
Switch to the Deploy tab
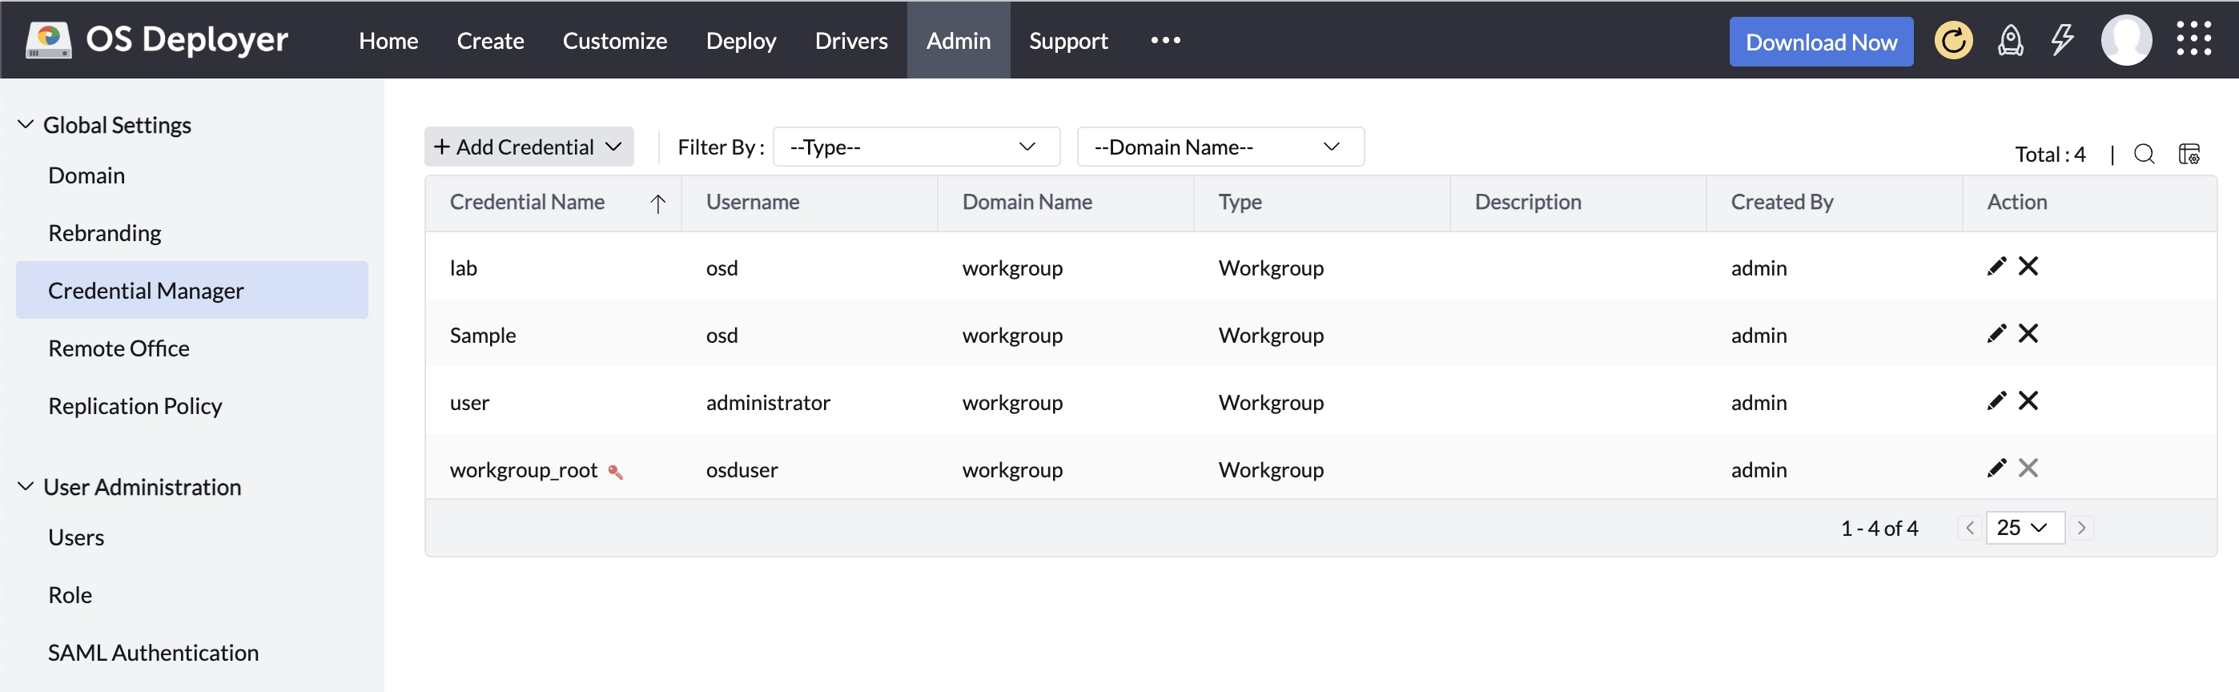(741, 41)
